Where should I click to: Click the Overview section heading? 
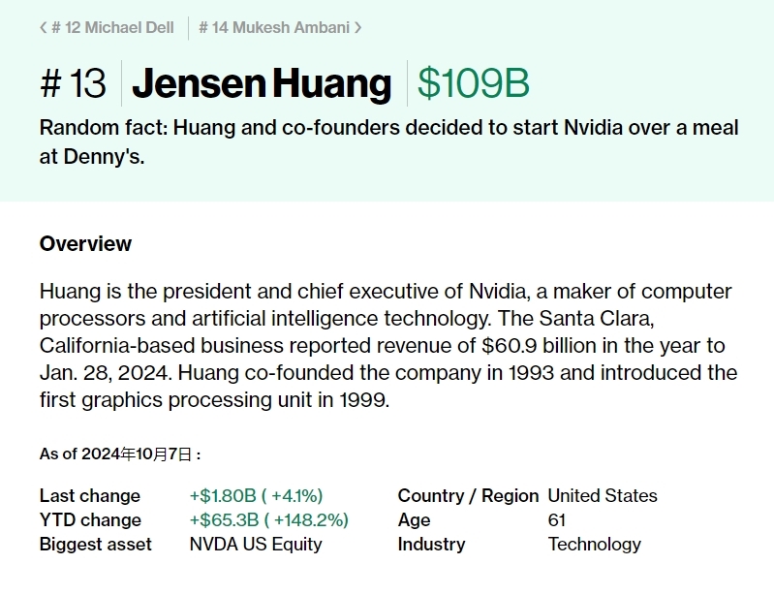click(85, 244)
